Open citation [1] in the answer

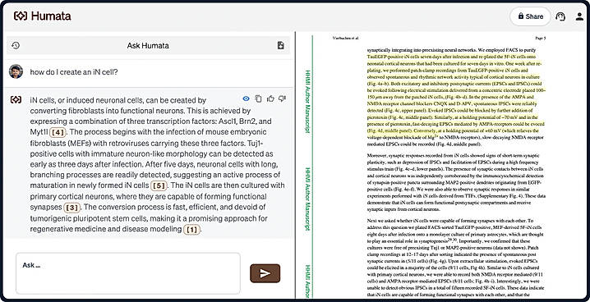[191, 230]
